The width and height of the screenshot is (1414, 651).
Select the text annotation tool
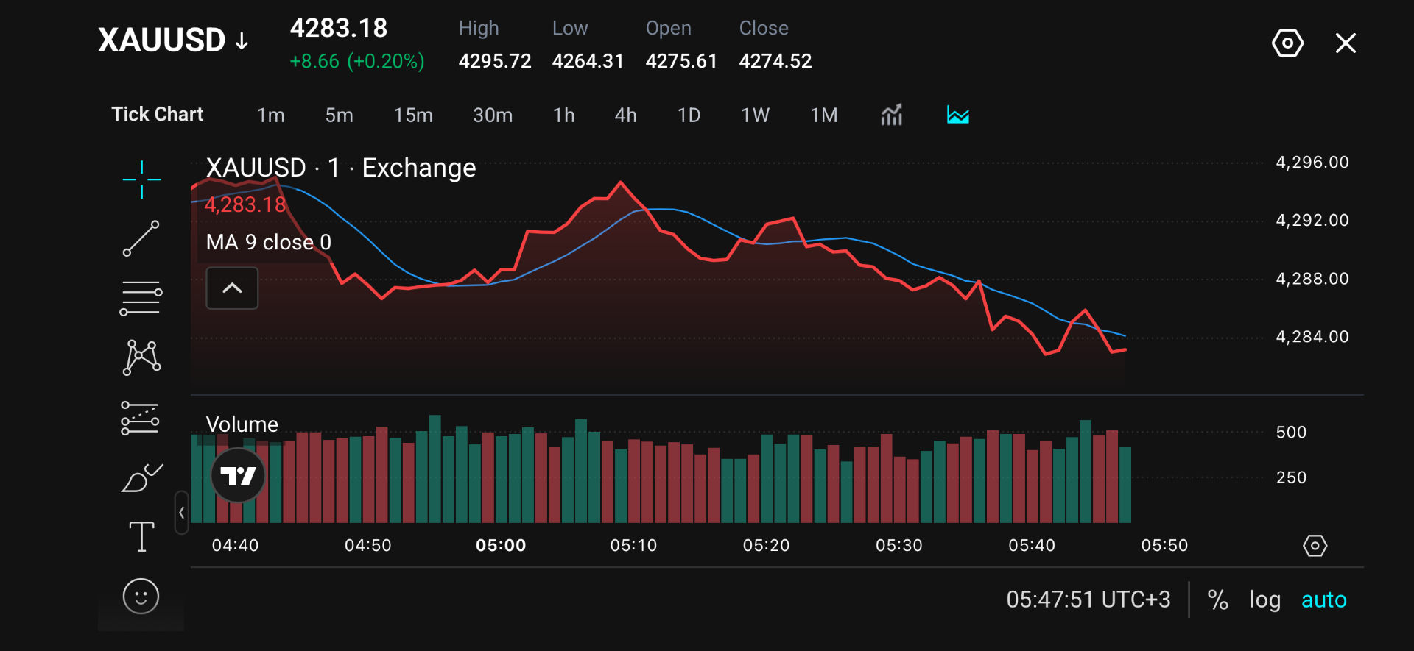(141, 536)
